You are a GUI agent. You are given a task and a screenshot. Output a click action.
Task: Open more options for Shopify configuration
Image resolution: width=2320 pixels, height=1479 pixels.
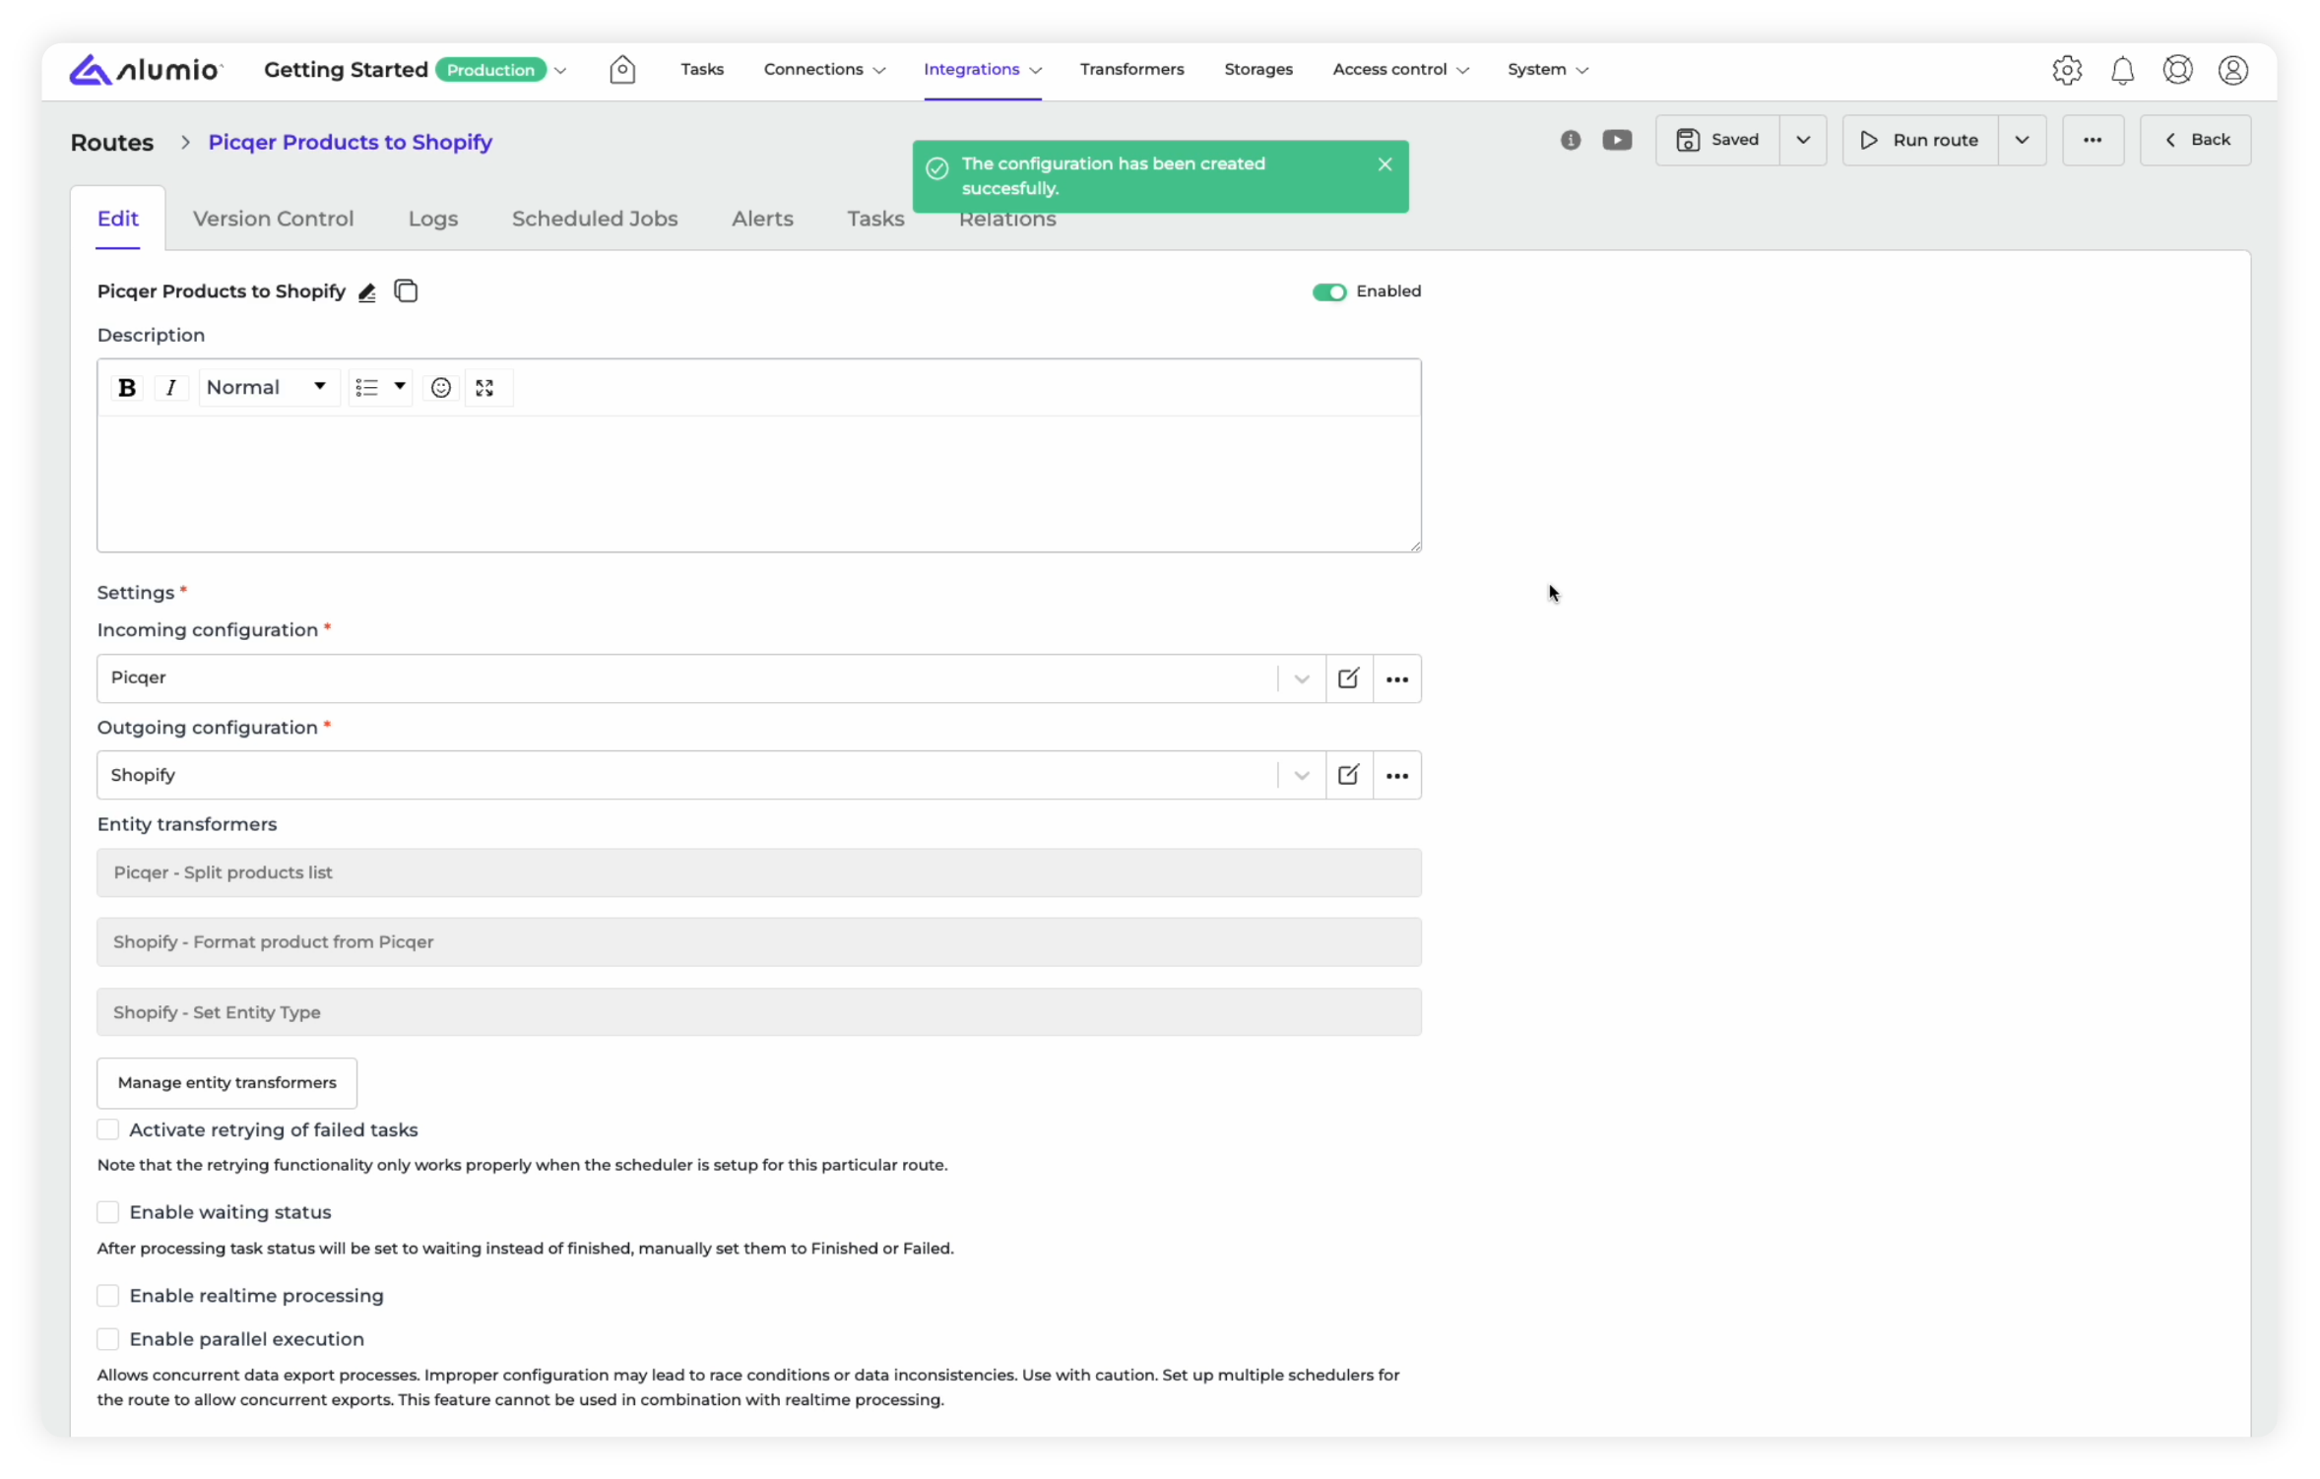[1396, 775]
